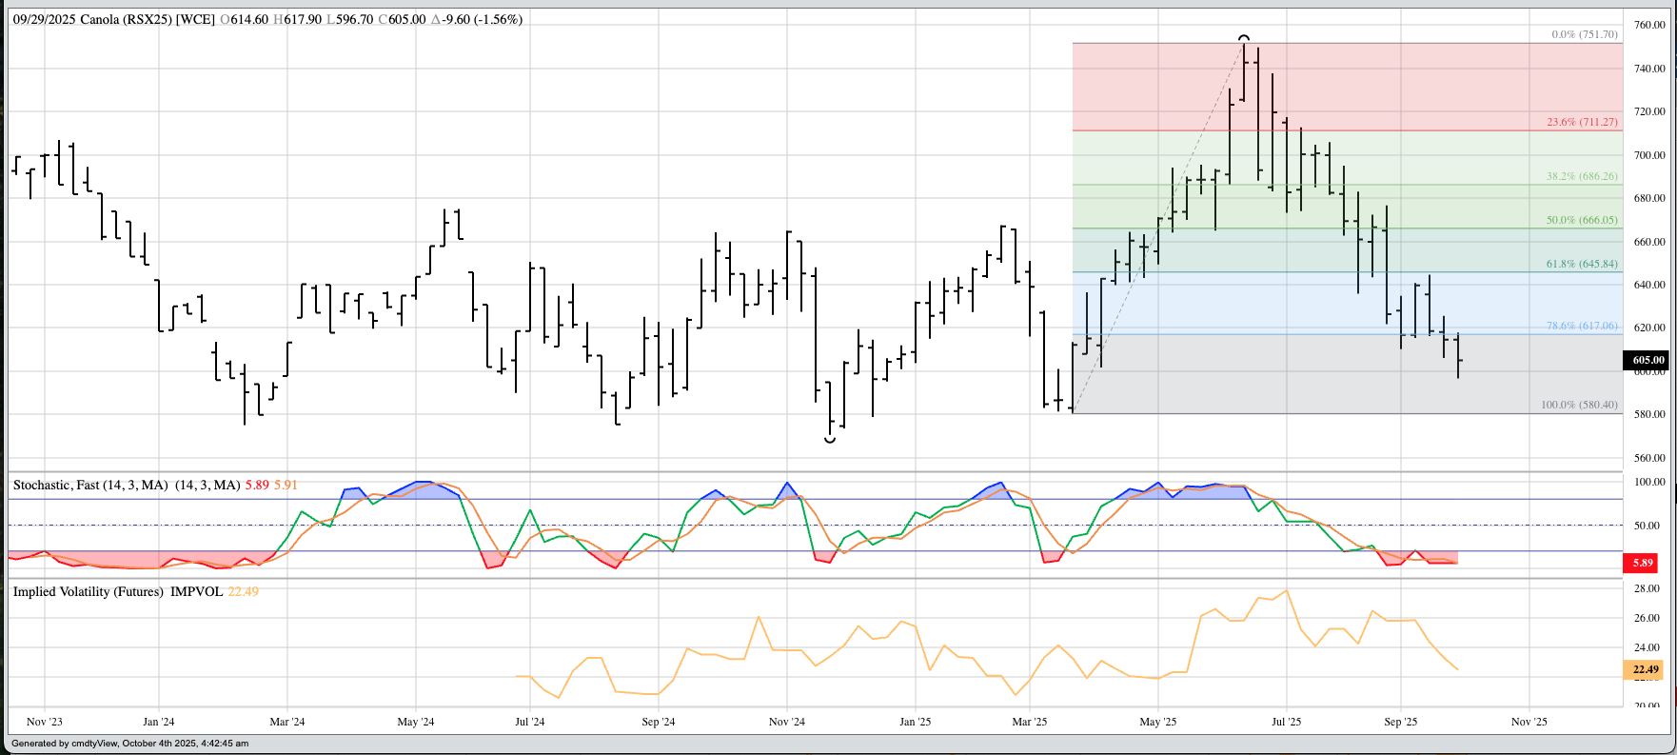This screenshot has width=1677, height=755.
Task: Click the red 5.89 stochastic value tag
Action: tap(1643, 563)
